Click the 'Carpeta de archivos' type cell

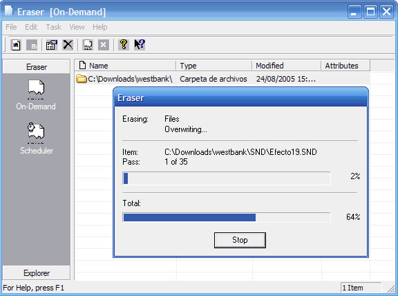coord(214,79)
